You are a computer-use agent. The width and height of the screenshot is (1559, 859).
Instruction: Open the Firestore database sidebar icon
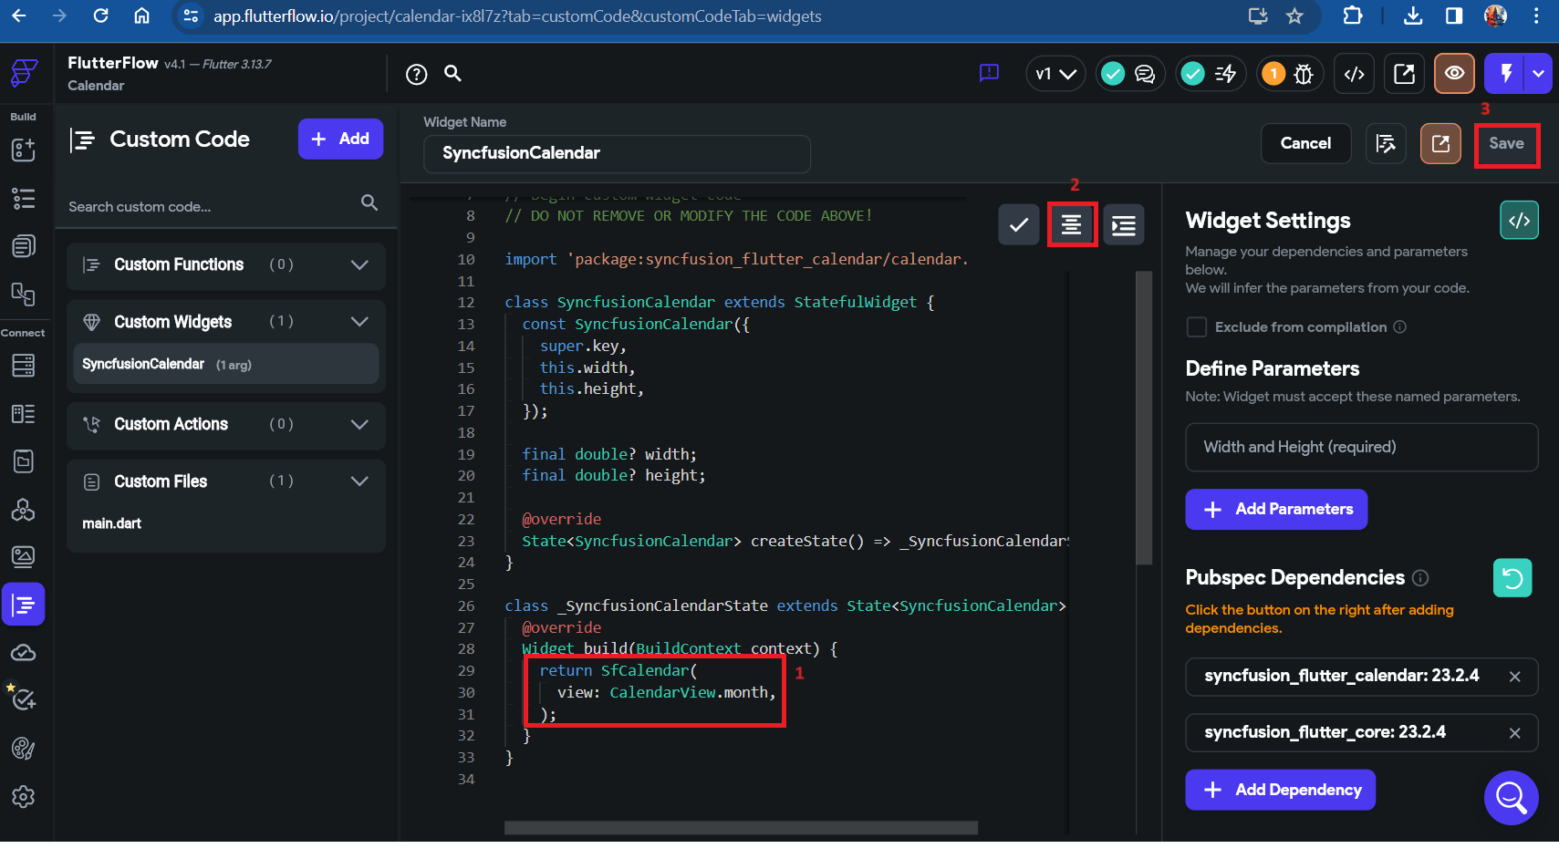(x=23, y=366)
